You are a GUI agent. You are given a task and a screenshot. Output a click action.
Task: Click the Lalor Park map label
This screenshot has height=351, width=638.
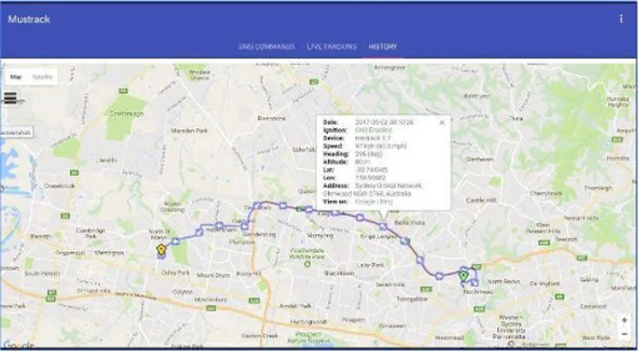coord(370,265)
